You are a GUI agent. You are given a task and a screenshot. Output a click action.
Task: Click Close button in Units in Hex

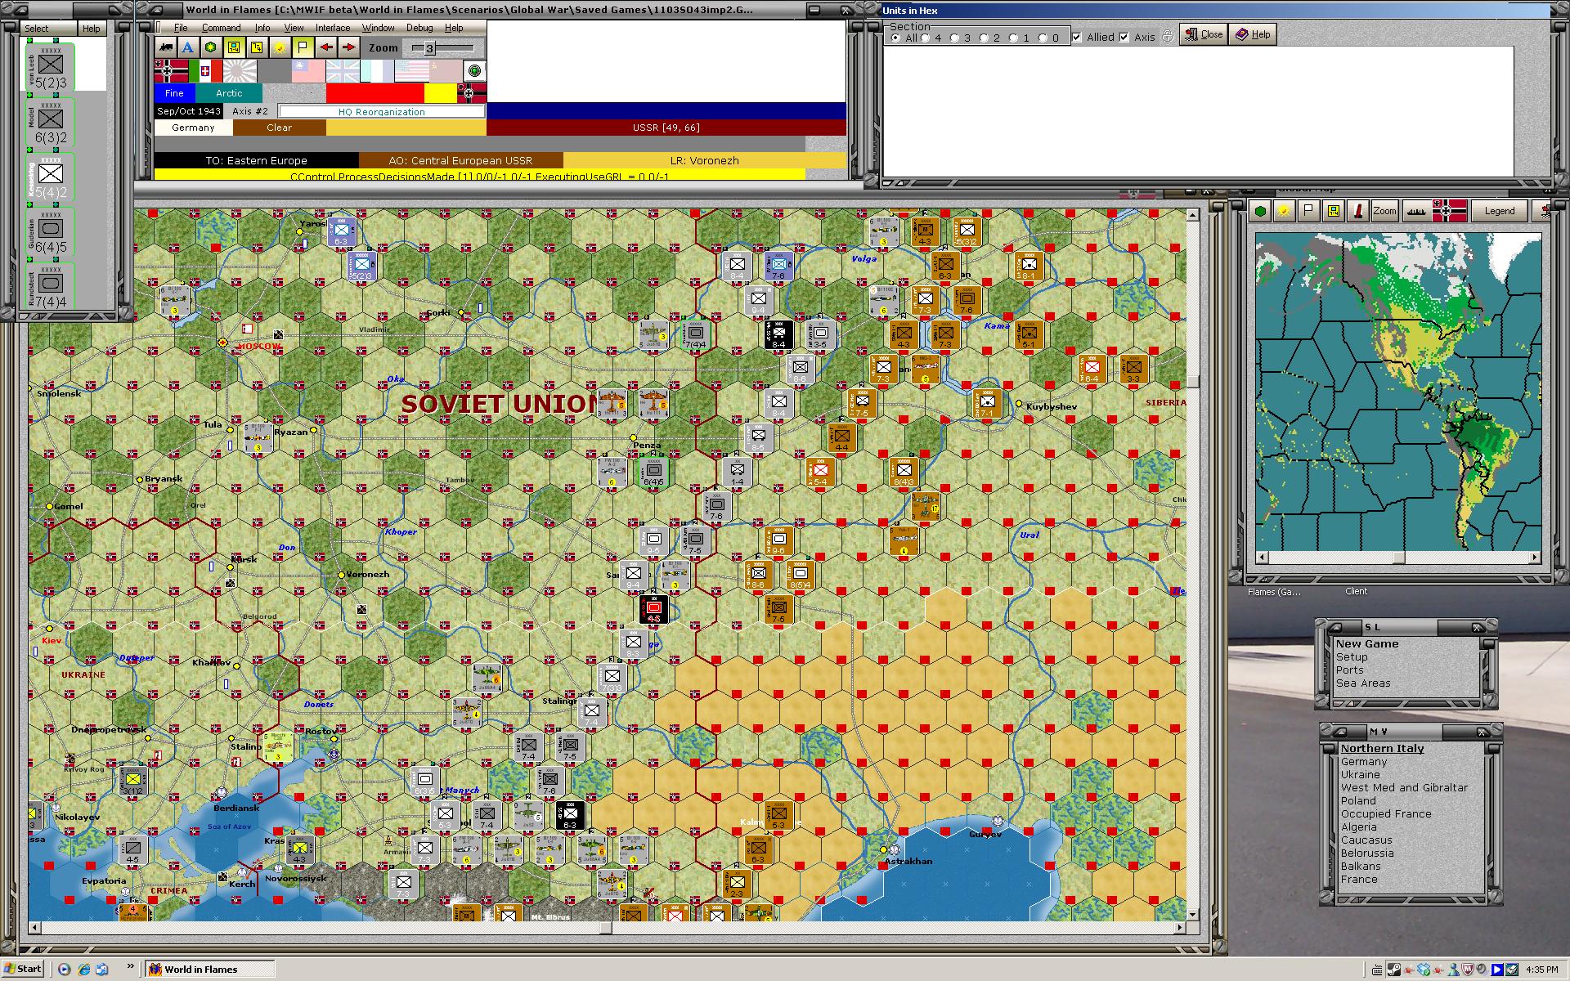[x=1204, y=34]
